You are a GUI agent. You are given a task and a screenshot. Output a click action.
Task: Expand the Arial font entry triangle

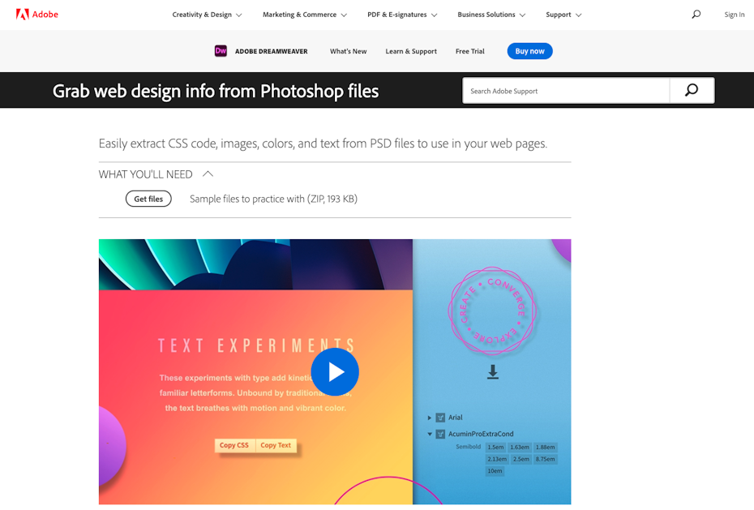430,418
